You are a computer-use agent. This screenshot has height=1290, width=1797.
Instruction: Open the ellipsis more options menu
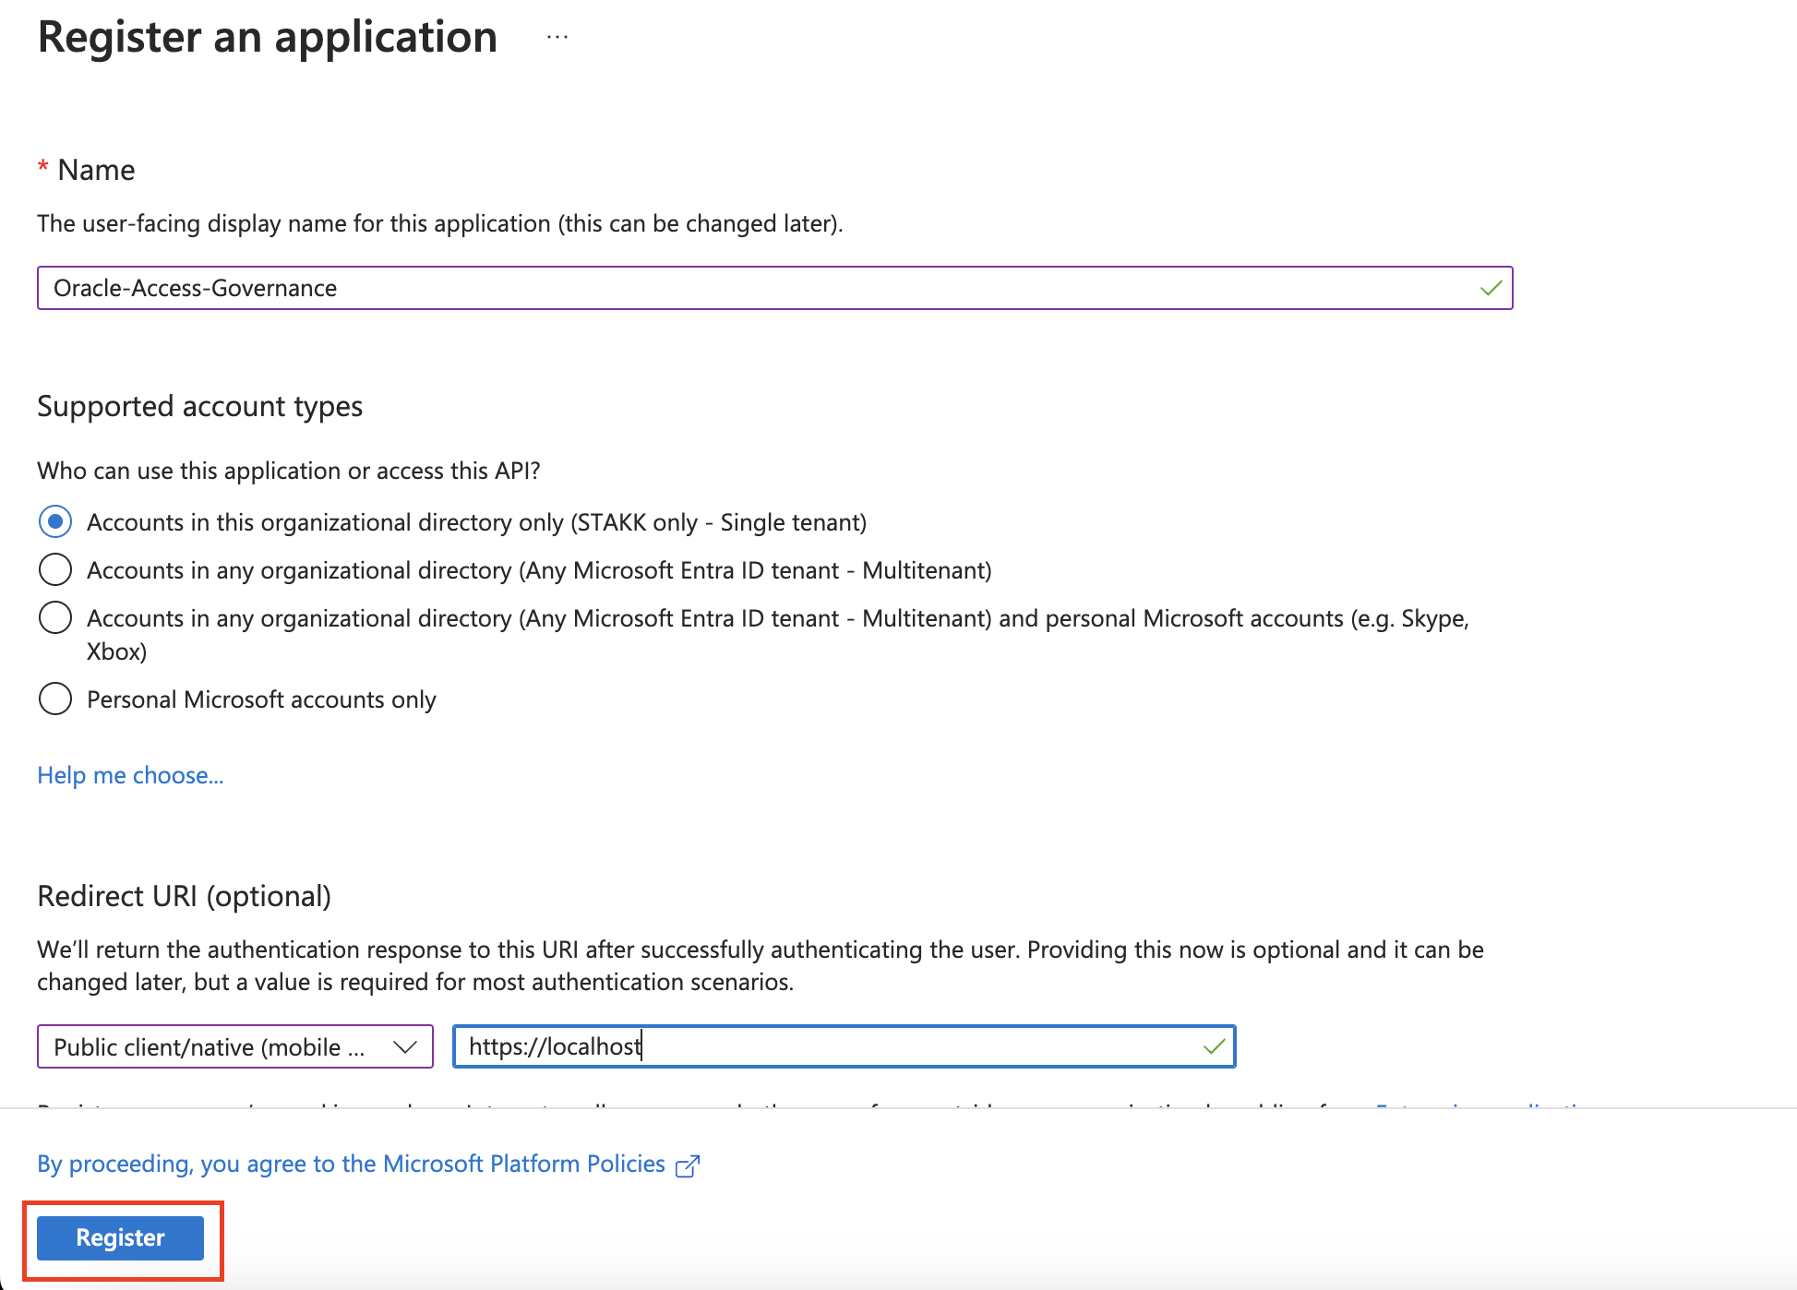[557, 38]
